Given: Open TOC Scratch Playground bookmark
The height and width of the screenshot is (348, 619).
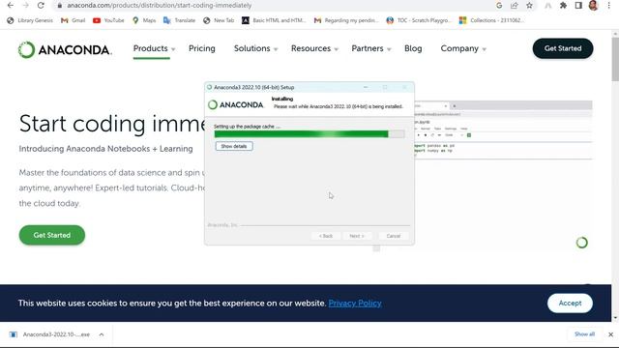Looking at the screenshot, I should [419, 20].
